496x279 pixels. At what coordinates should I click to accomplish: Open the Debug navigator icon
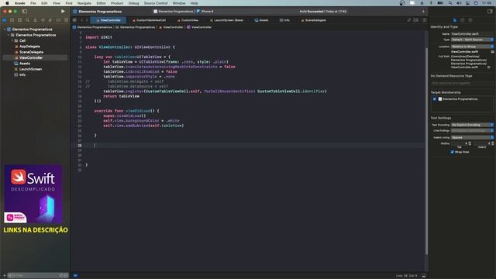(x=50, y=20)
